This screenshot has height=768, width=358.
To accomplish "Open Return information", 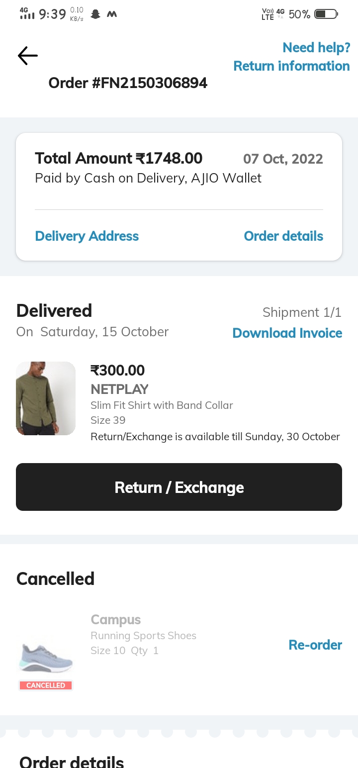I will 291,66.
